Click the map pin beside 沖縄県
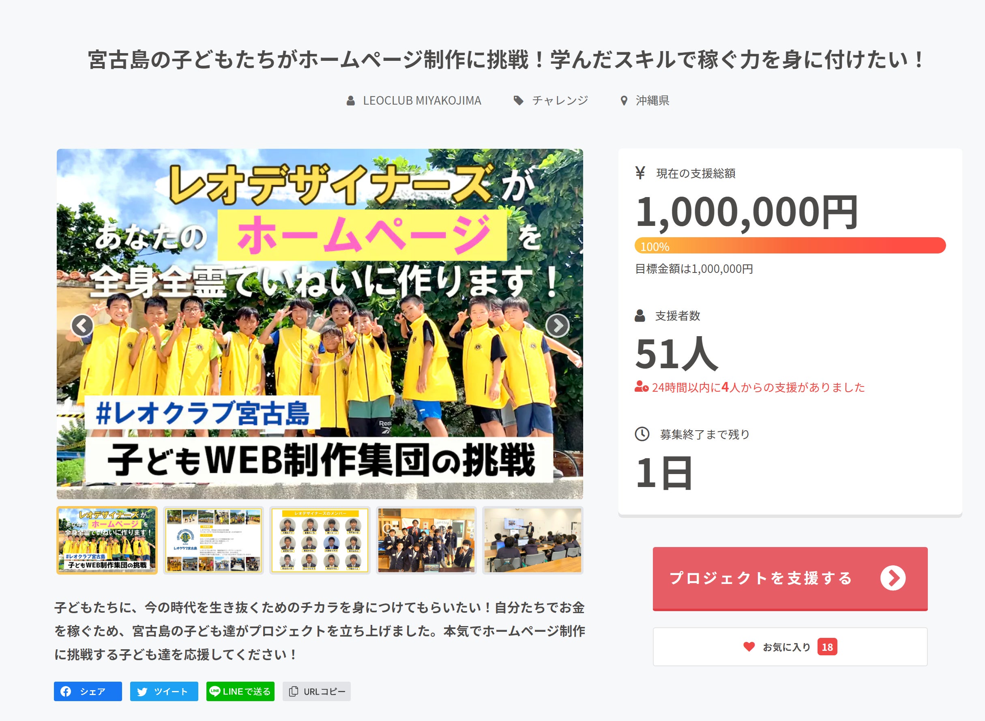The image size is (985, 721). click(624, 101)
